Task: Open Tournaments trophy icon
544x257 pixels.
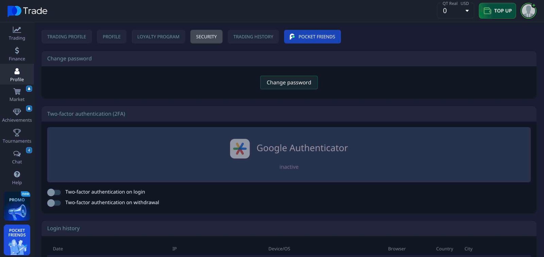Action: tap(17, 133)
